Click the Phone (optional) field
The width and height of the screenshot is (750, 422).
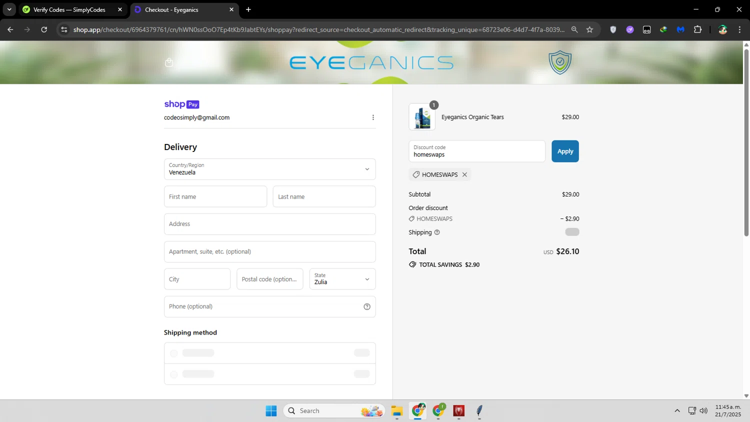[270, 306]
